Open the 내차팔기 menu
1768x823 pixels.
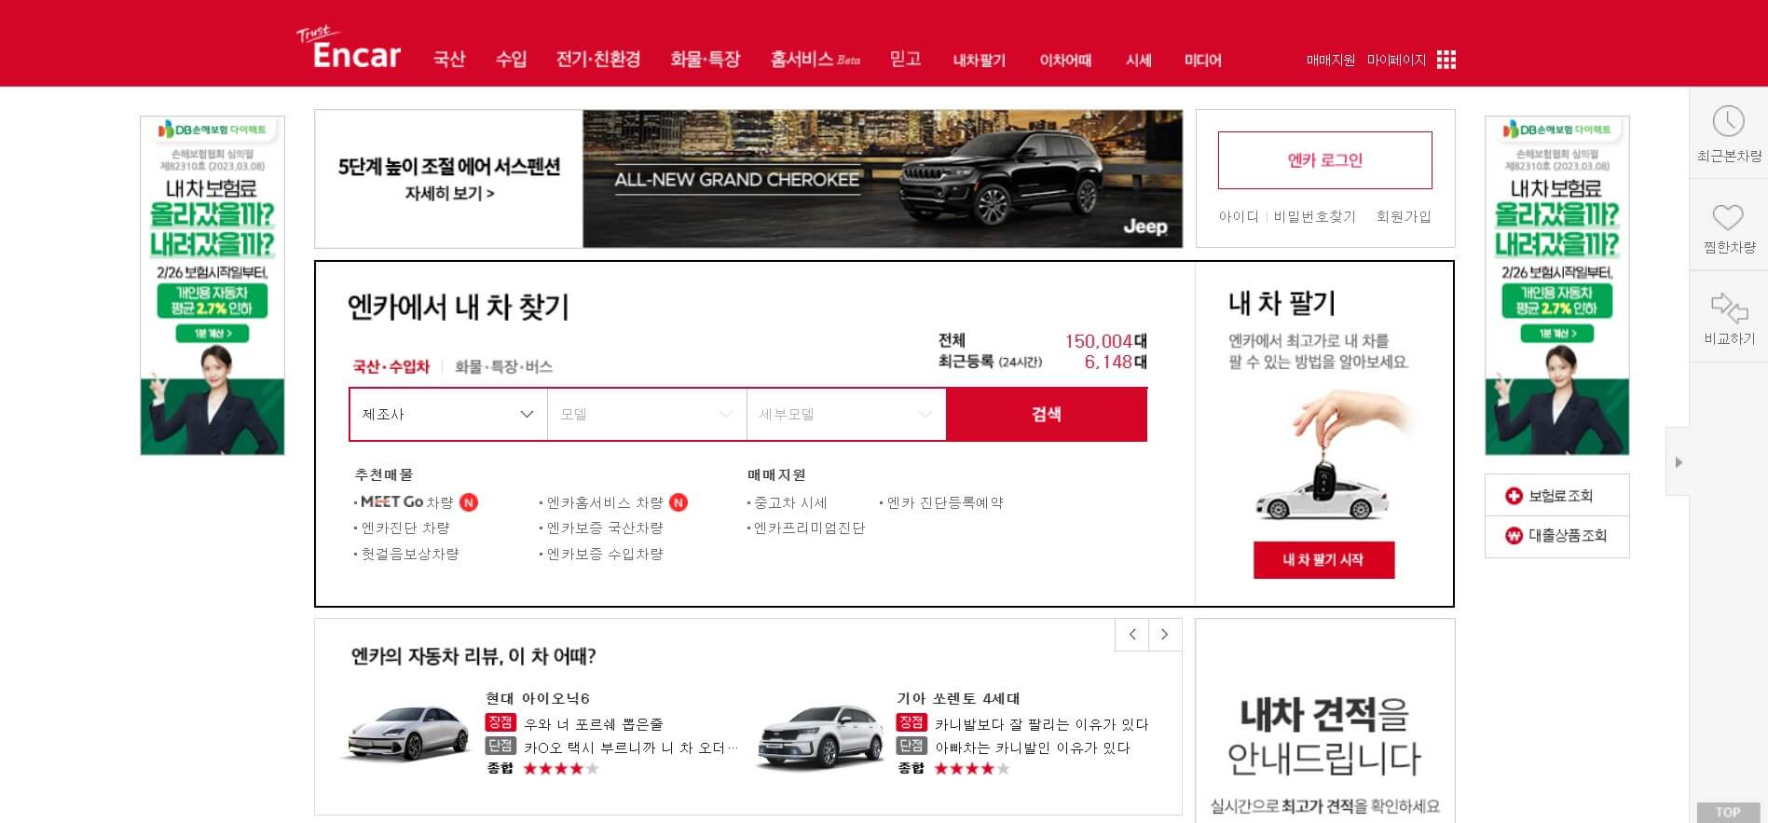click(980, 61)
